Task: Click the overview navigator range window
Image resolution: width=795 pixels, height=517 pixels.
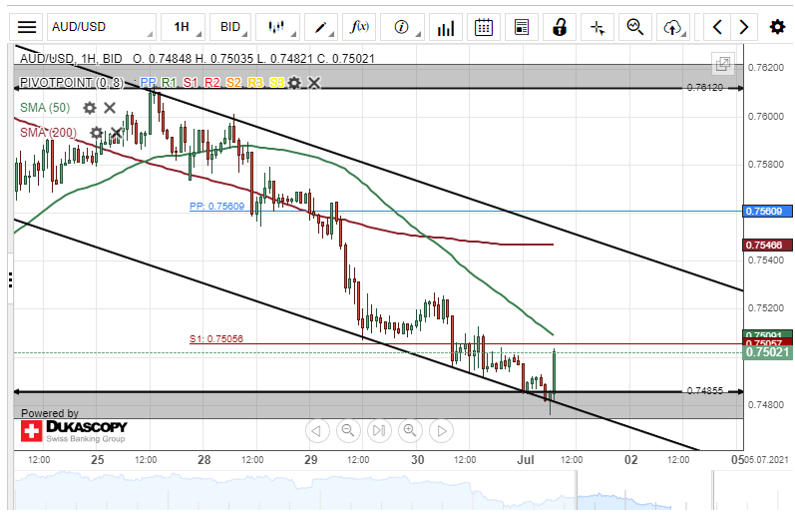Action: coord(644,491)
